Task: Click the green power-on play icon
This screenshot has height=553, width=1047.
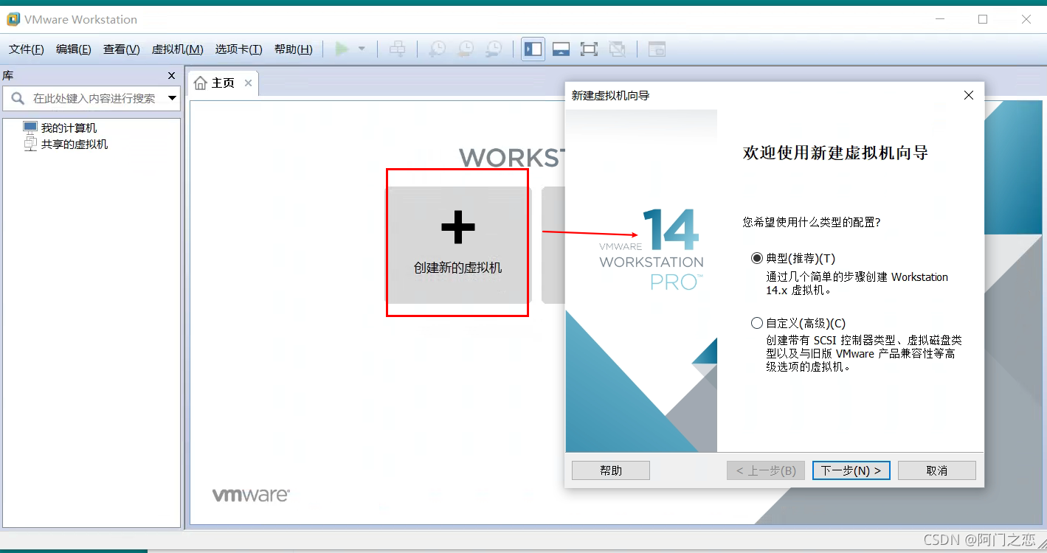Action: pyautogui.click(x=342, y=49)
